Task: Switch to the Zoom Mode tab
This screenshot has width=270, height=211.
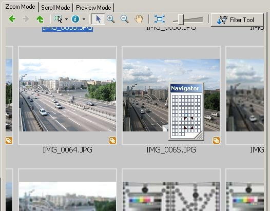Action: [x=20, y=7]
